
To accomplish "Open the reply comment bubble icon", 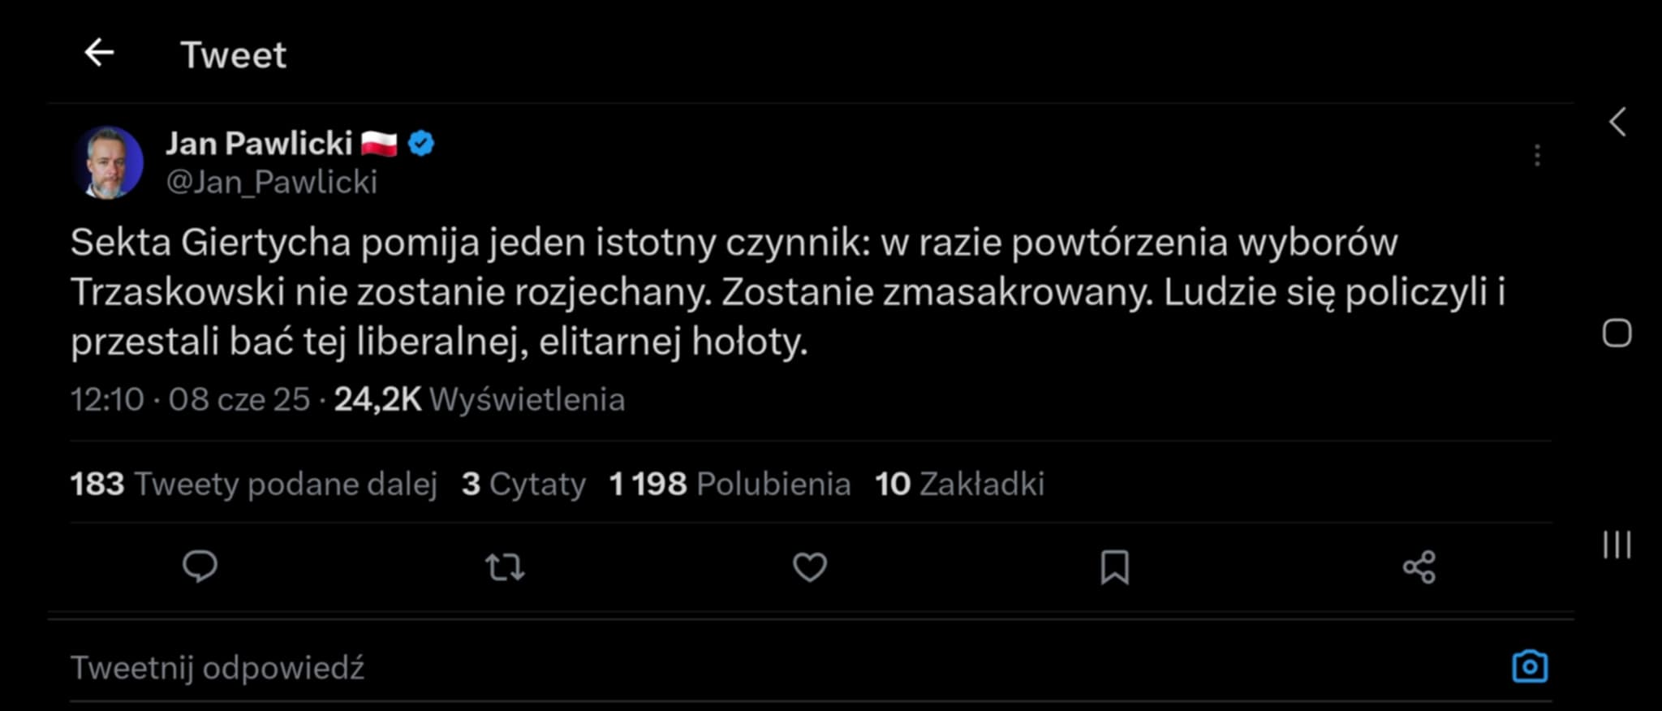I will pos(200,567).
